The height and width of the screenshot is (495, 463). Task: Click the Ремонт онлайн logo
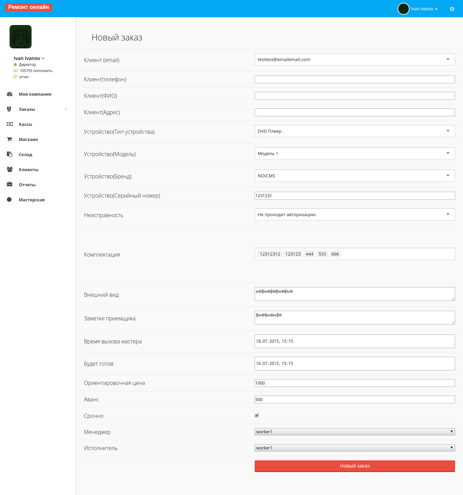pos(28,7)
